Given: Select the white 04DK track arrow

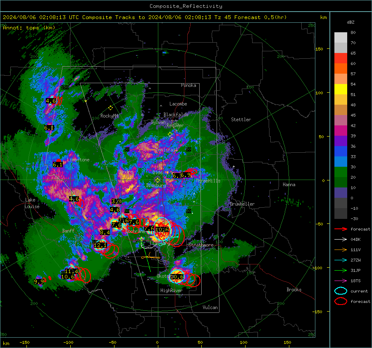Looking at the screenshot, I should [341, 240].
